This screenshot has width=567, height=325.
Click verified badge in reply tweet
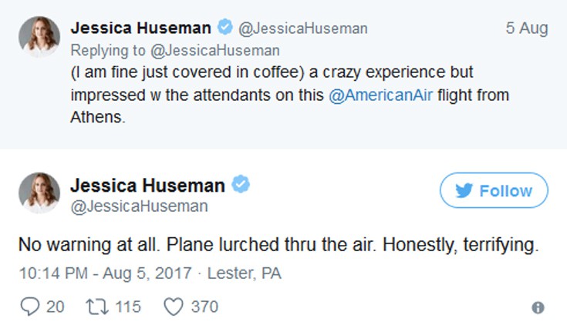[224, 28]
